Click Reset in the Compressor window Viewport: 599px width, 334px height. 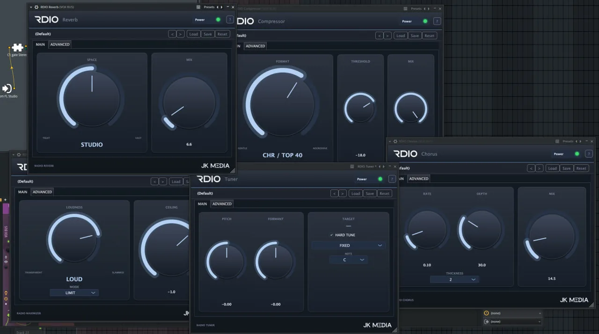(429, 36)
